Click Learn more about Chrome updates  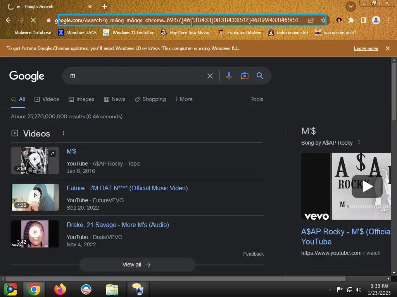(366, 48)
